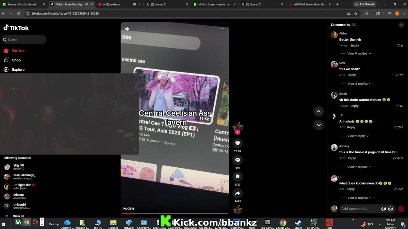Reply to Aidan's comment
The width and height of the screenshot is (408, 229).
(x=355, y=45)
